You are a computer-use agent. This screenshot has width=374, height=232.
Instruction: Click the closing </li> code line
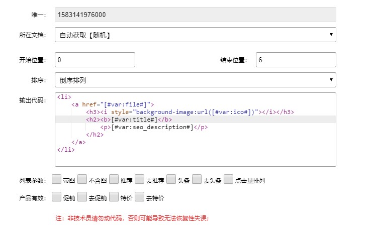(x=66, y=150)
